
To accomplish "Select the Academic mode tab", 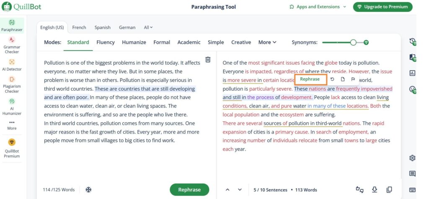I will point(189,42).
